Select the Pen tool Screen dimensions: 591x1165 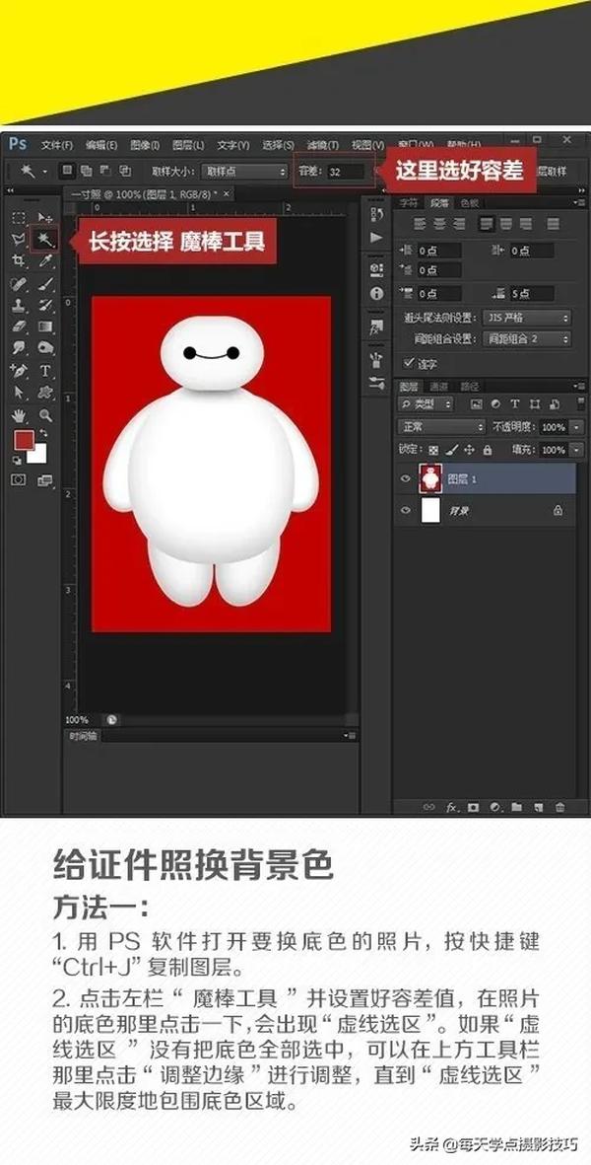[20, 370]
